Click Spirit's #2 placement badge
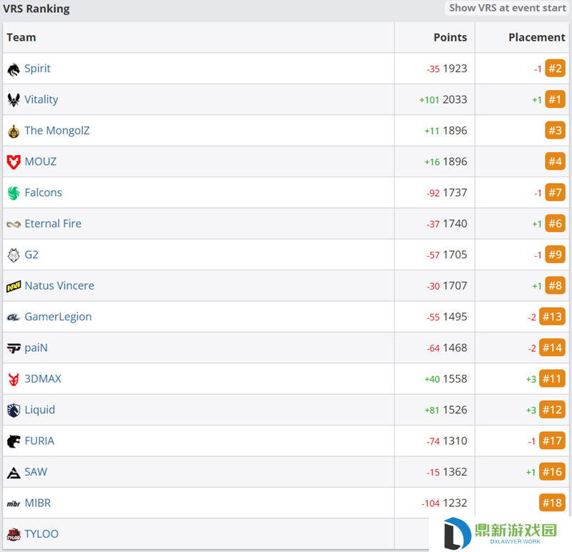The width and height of the screenshot is (572, 552). click(x=555, y=68)
